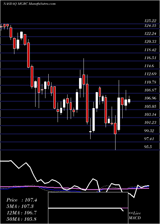Click the candlestick with the lowest wick near 95.5
160x224 pixels.
tap(115, 128)
